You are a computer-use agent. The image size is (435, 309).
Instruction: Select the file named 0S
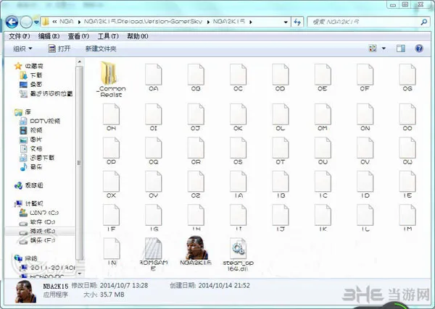tap(238, 151)
